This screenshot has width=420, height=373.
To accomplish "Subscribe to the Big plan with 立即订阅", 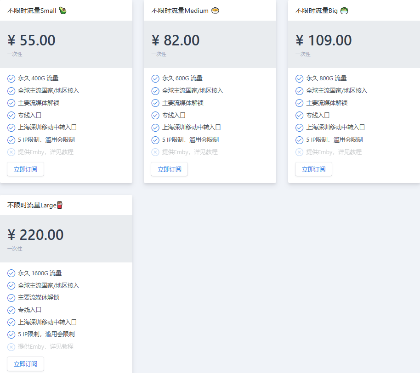I will (x=313, y=169).
